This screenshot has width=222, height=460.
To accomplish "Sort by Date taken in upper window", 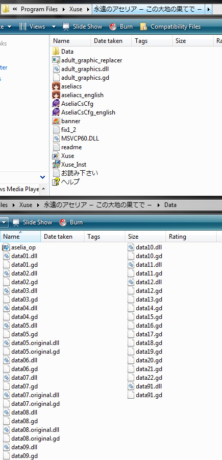I will (111, 41).
